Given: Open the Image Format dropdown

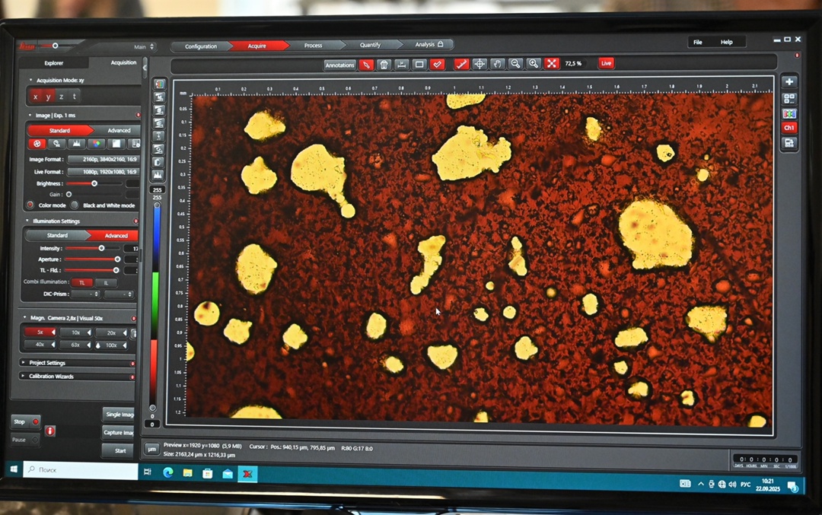Looking at the screenshot, I should click(x=103, y=160).
